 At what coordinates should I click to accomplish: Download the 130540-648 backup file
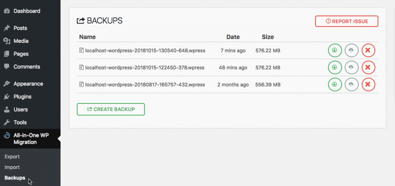pos(335,51)
